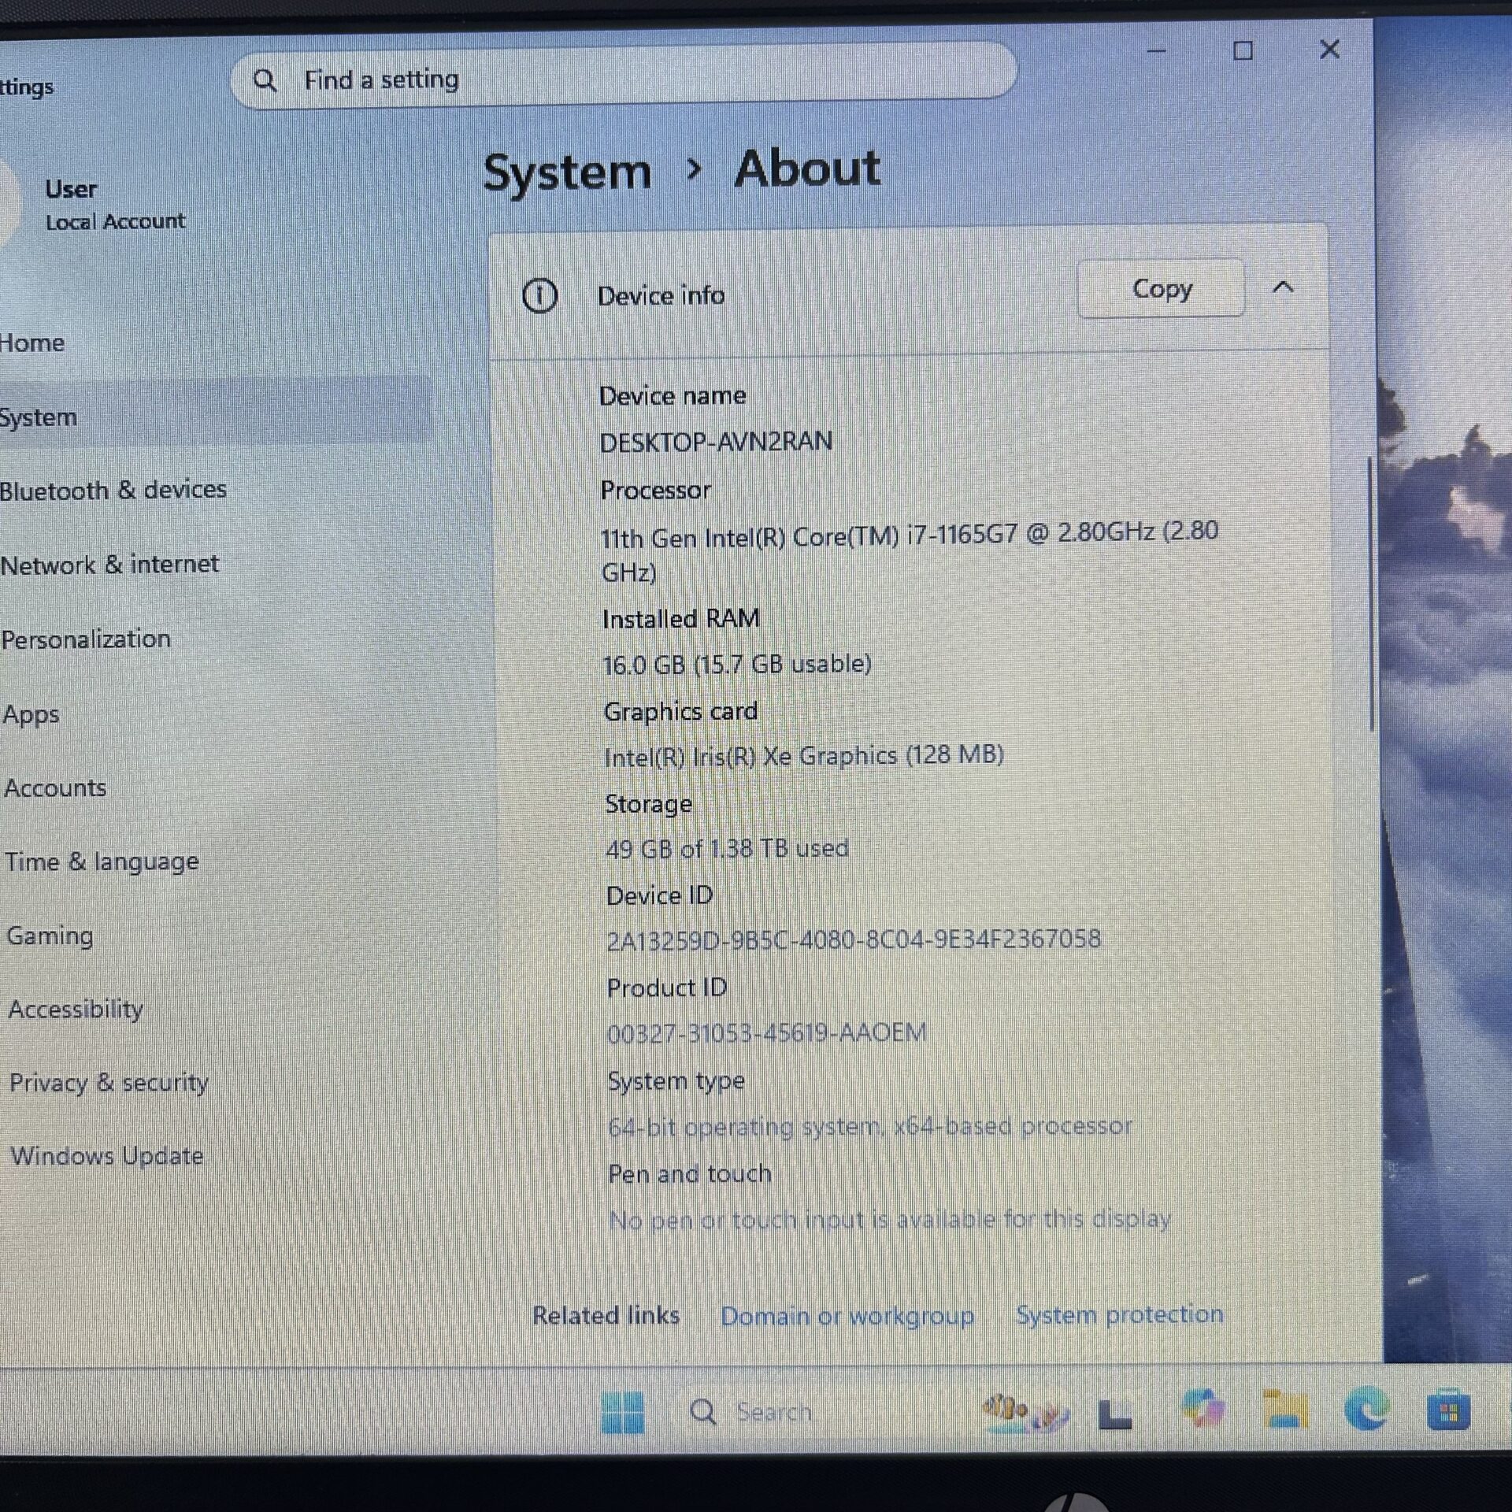The height and width of the screenshot is (1512, 1512).
Task: Close the Settings window
Action: (x=1329, y=50)
